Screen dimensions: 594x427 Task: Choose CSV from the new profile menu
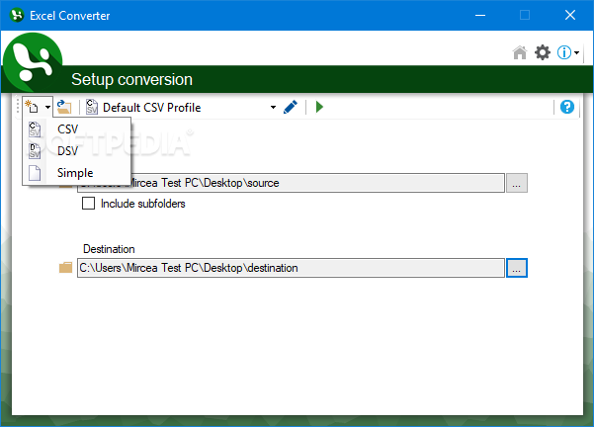coord(76,129)
